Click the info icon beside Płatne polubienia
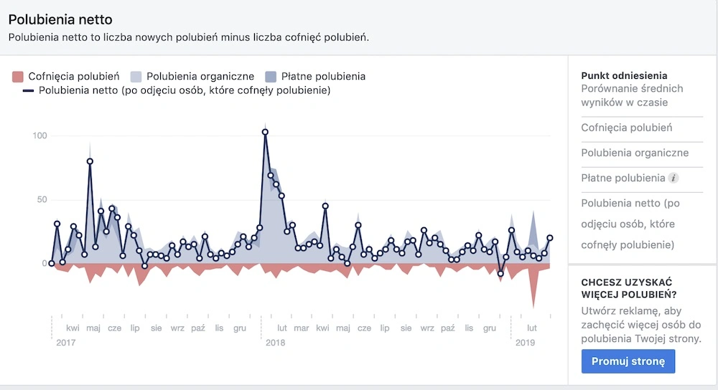The height and width of the screenshot is (390, 718). (x=673, y=178)
